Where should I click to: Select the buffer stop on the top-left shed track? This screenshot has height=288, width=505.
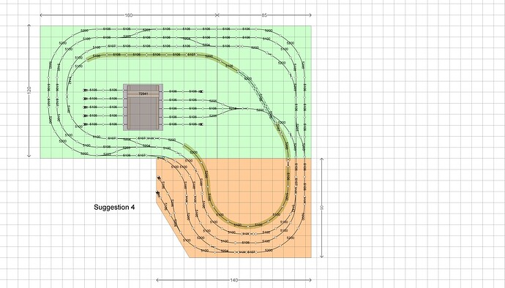click(86, 90)
